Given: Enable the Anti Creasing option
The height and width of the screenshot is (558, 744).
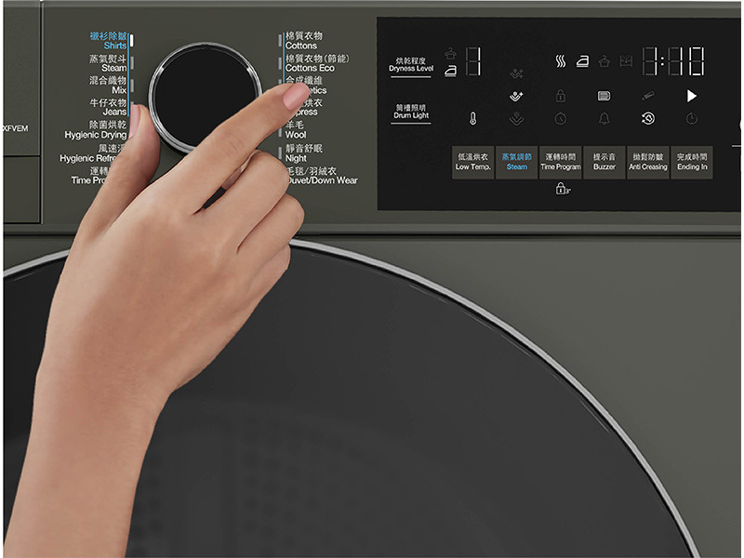Looking at the screenshot, I should (648, 162).
